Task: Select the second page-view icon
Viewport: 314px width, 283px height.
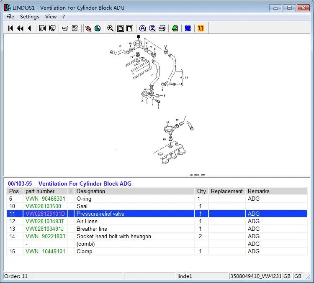Action: 130,28
